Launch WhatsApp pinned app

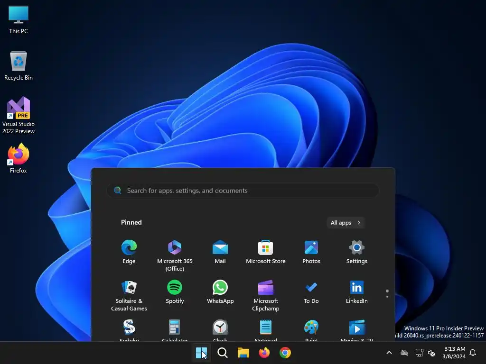[220, 292]
